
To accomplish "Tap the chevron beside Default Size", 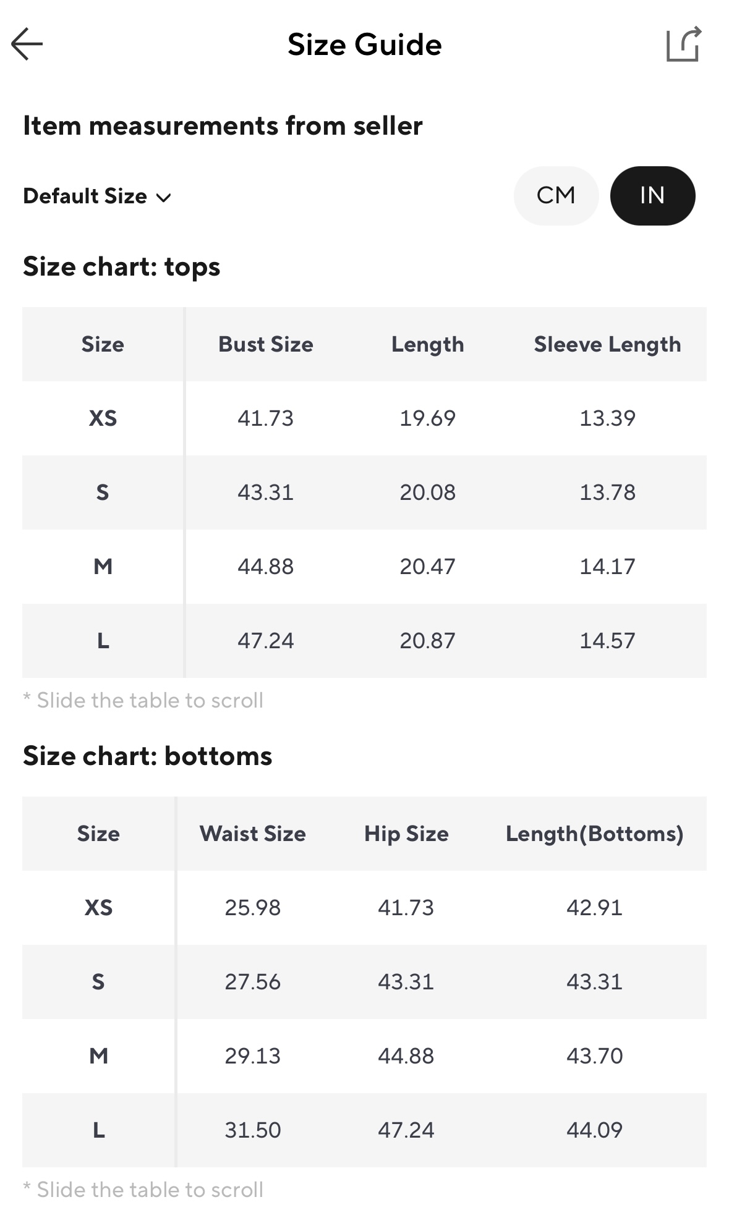I will click(163, 198).
